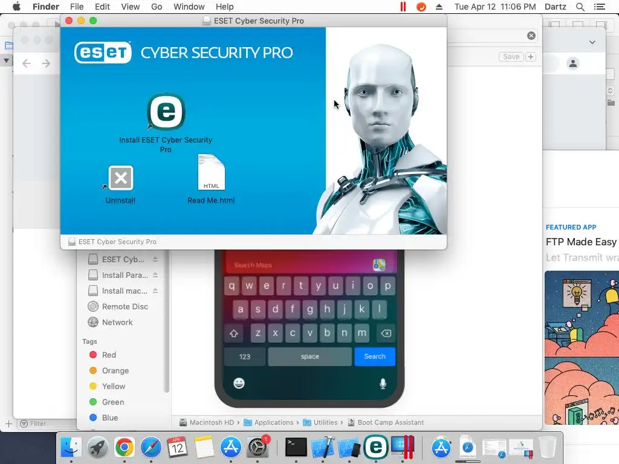The image size is (619, 464).
Task: Tap the blue Search key on phone keyboard
Action: coord(375,356)
